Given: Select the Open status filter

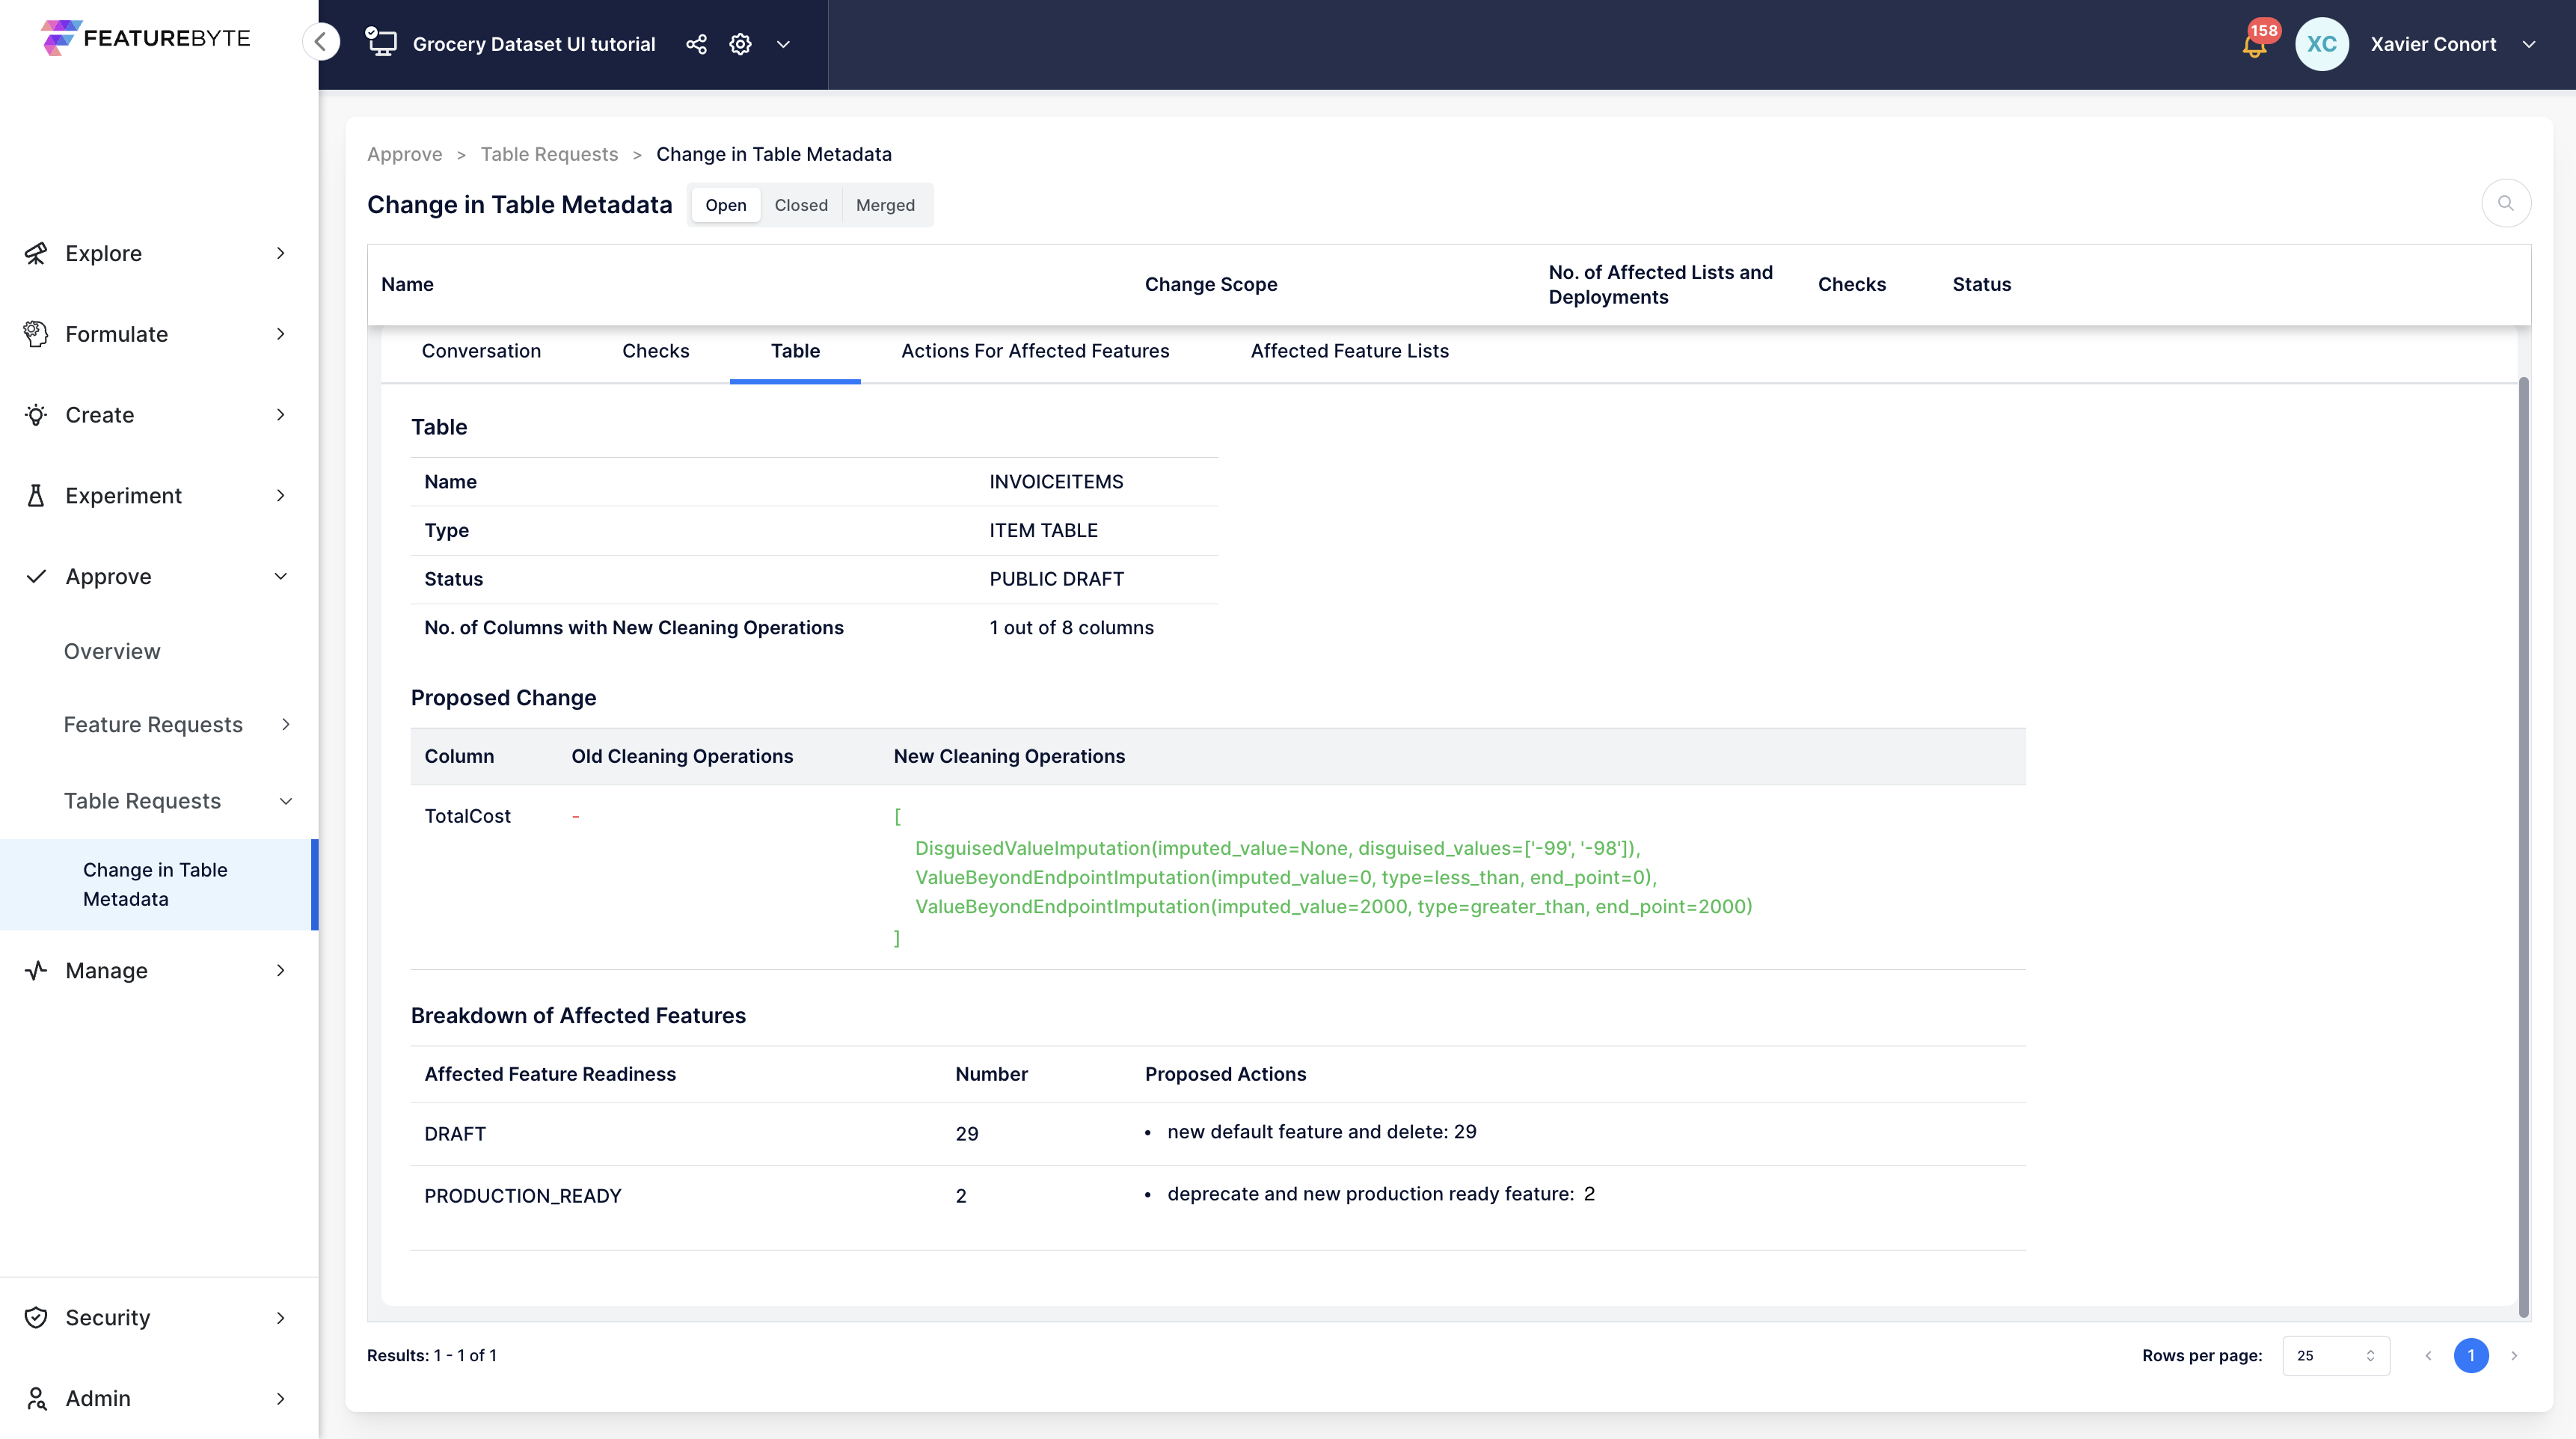Looking at the screenshot, I should [x=725, y=205].
